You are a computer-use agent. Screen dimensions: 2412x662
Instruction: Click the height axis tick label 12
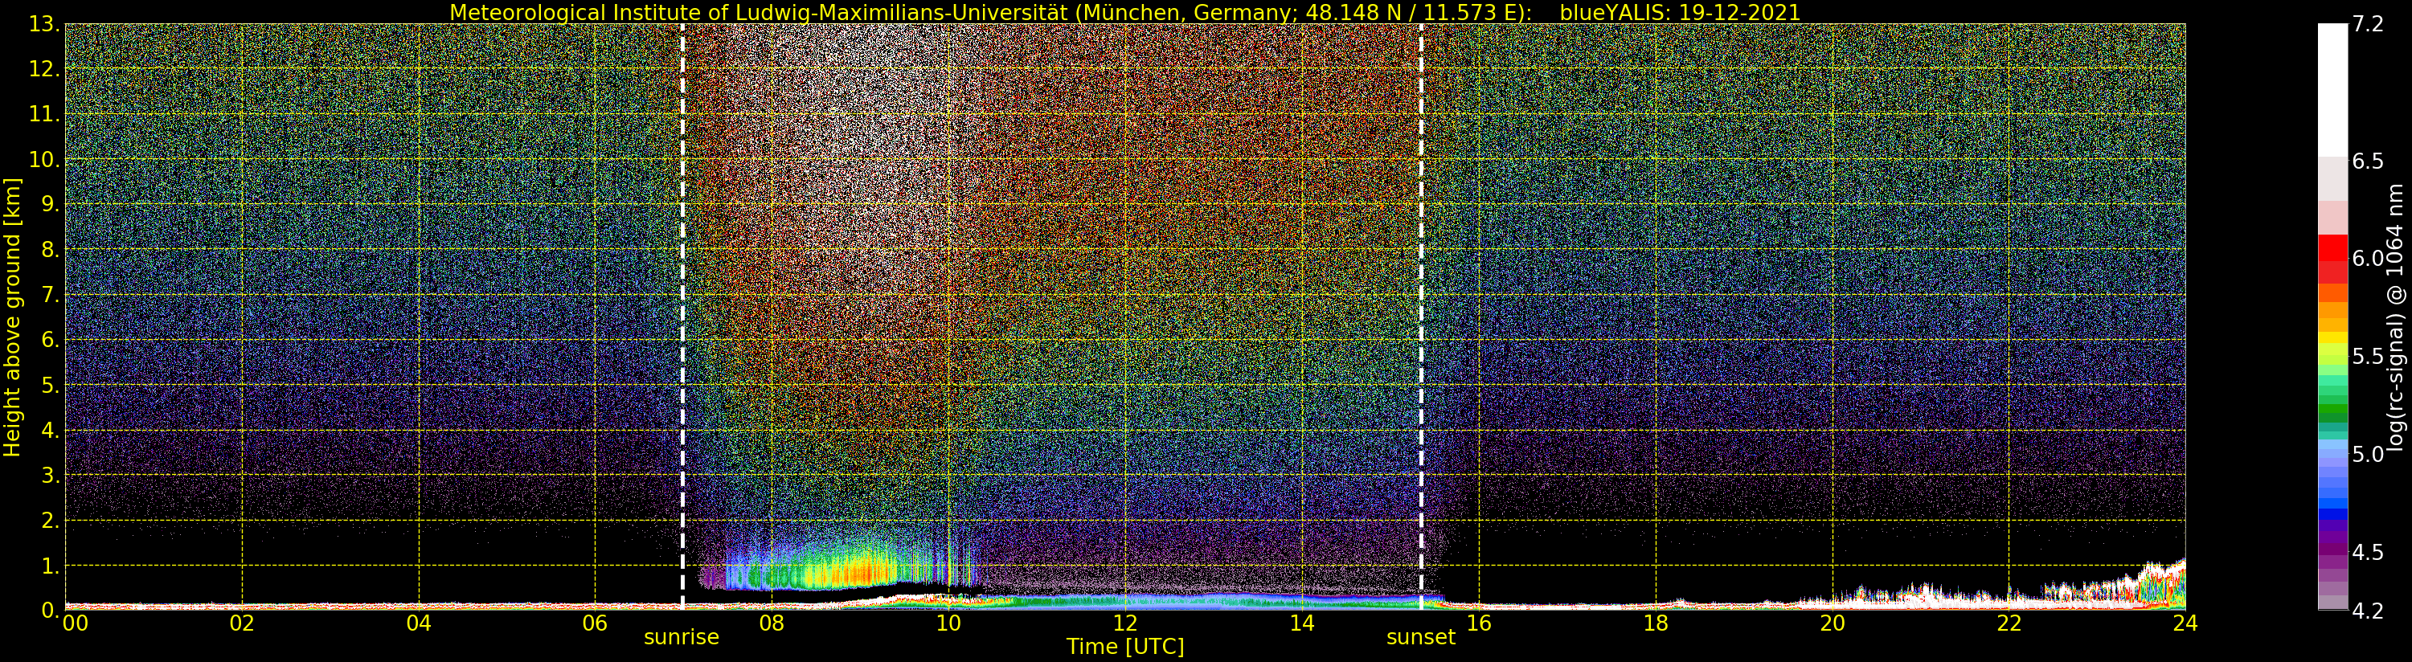pos(44,70)
